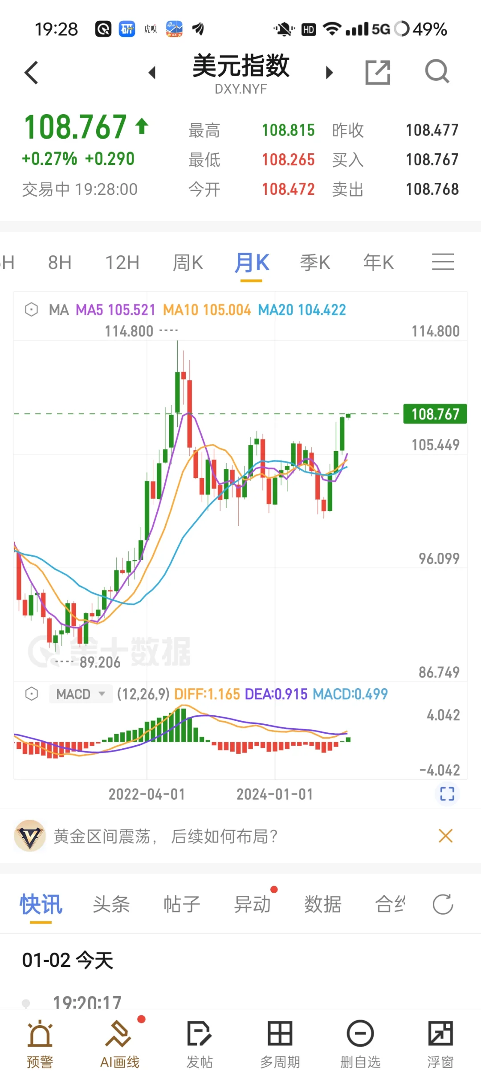Tap 删自选 to remove from watchlist

360,1044
